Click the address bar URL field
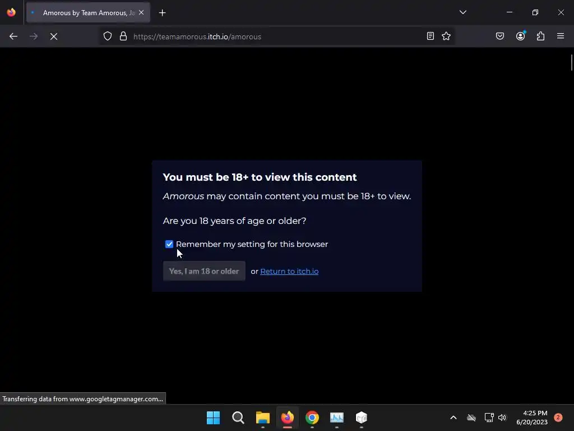 (276, 36)
